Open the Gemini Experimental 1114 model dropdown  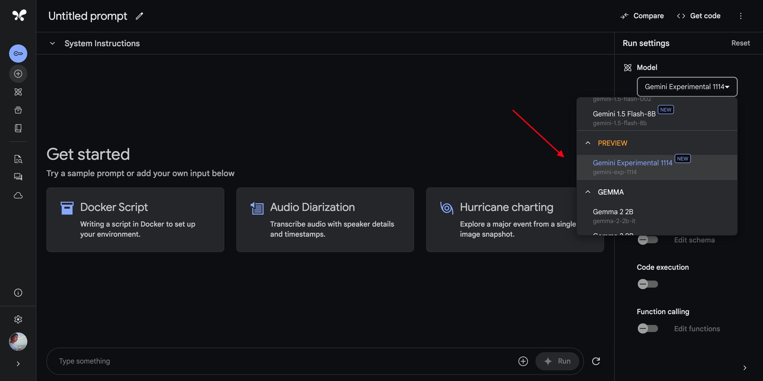(687, 87)
